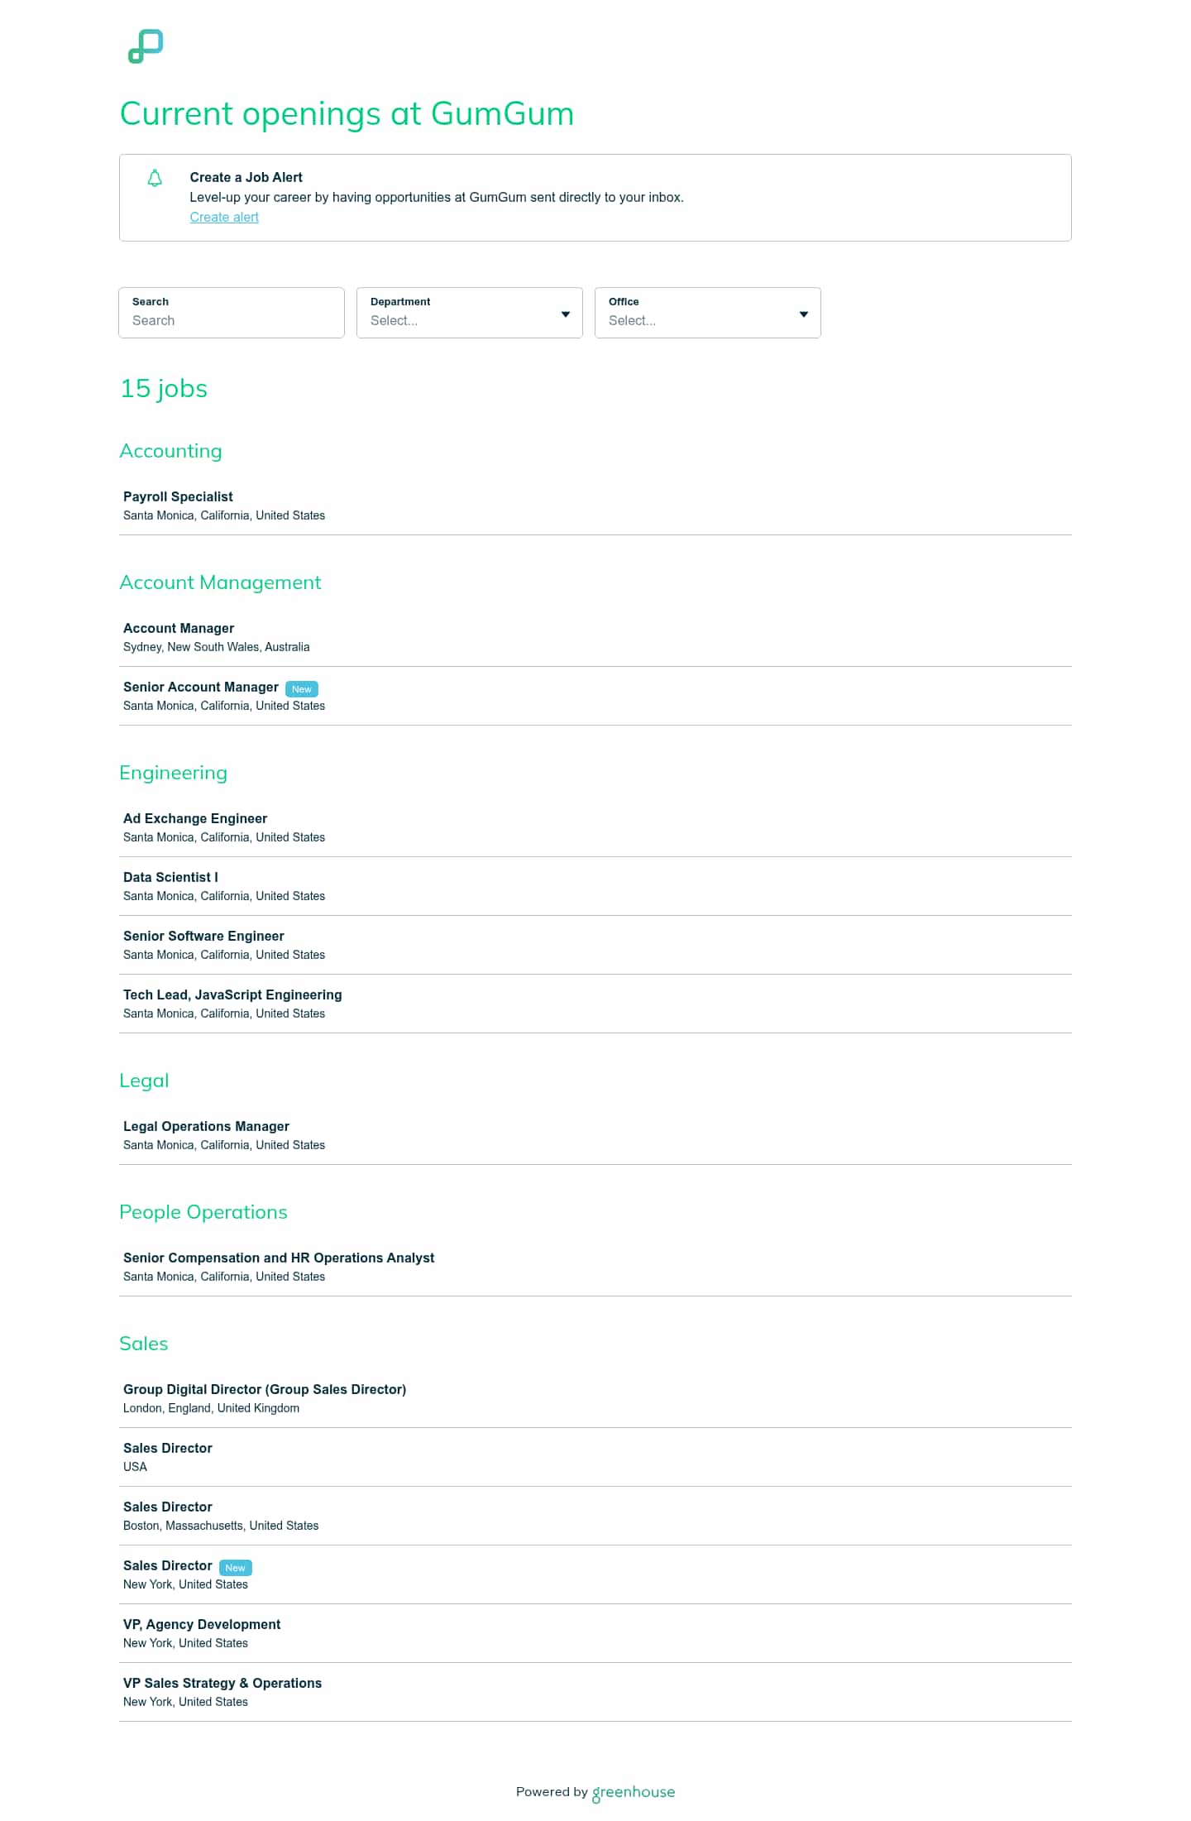Open Senior Compensation and HR Operations Analyst

click(595, 1267)
